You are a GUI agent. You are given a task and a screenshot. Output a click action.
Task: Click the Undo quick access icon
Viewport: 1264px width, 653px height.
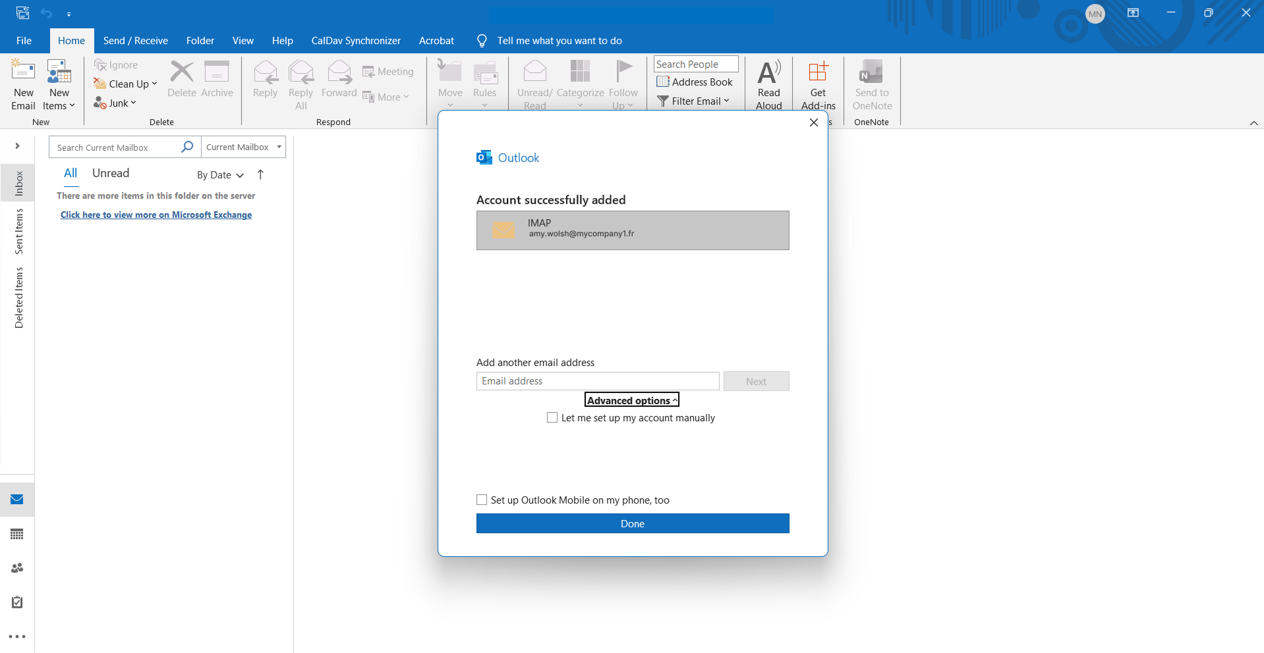coord(46,13)
